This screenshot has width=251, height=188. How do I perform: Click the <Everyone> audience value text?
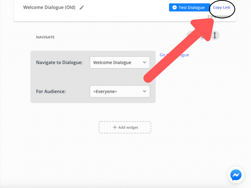(105, 91)
